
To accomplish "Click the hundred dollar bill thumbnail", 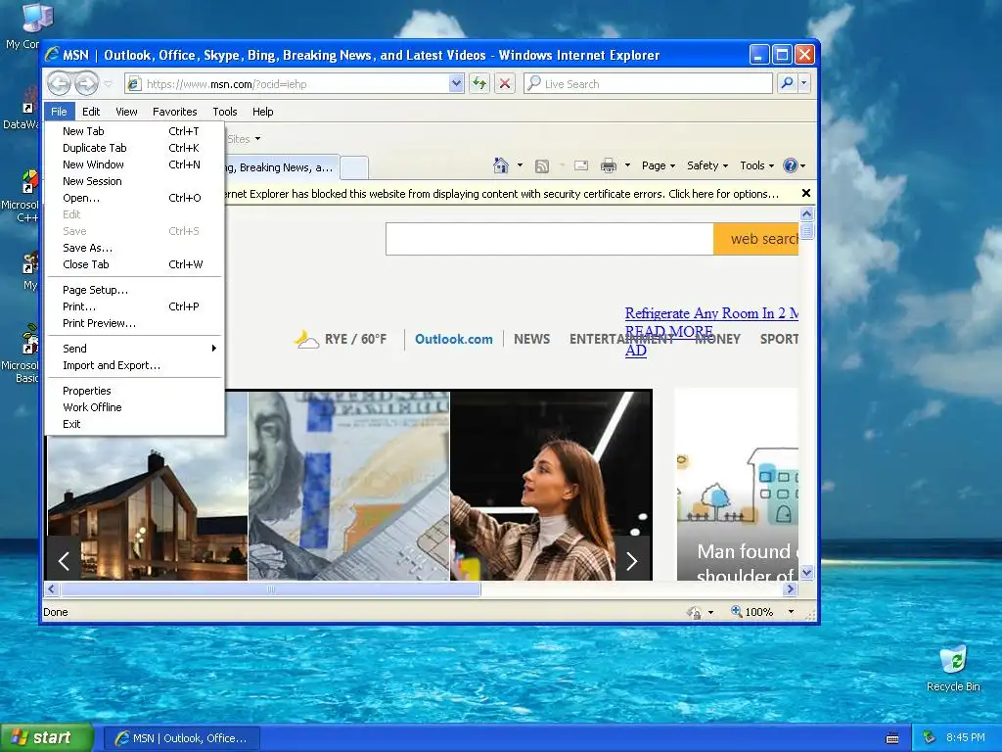I will [x=349, y=486].
